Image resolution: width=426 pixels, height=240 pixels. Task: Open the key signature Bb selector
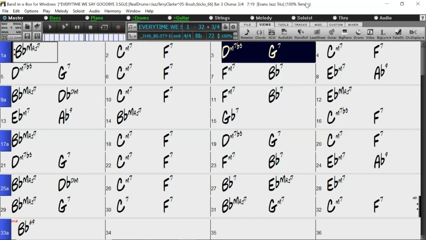point(199,36)
